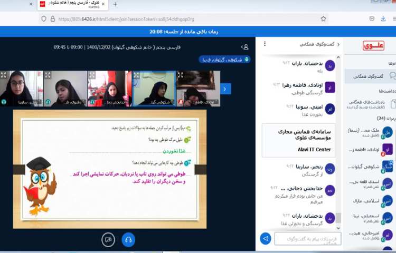Click the مل avatar of ملک in user list
396x253 pixels.
coord(388,132)
